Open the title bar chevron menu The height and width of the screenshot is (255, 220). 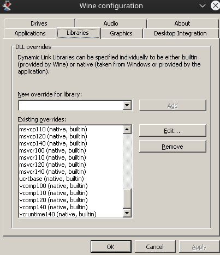(x=203, y=6)
